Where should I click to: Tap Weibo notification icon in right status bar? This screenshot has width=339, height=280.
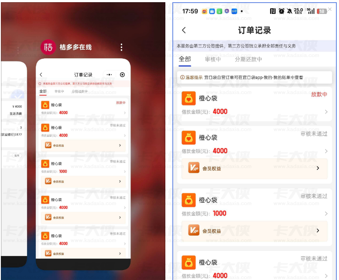(x=205, y=11)
